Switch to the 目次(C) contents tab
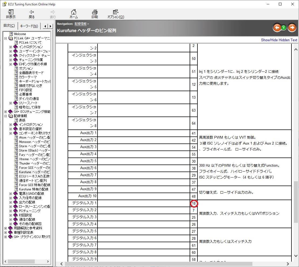299x267 pixels. [x=9, y=26]
